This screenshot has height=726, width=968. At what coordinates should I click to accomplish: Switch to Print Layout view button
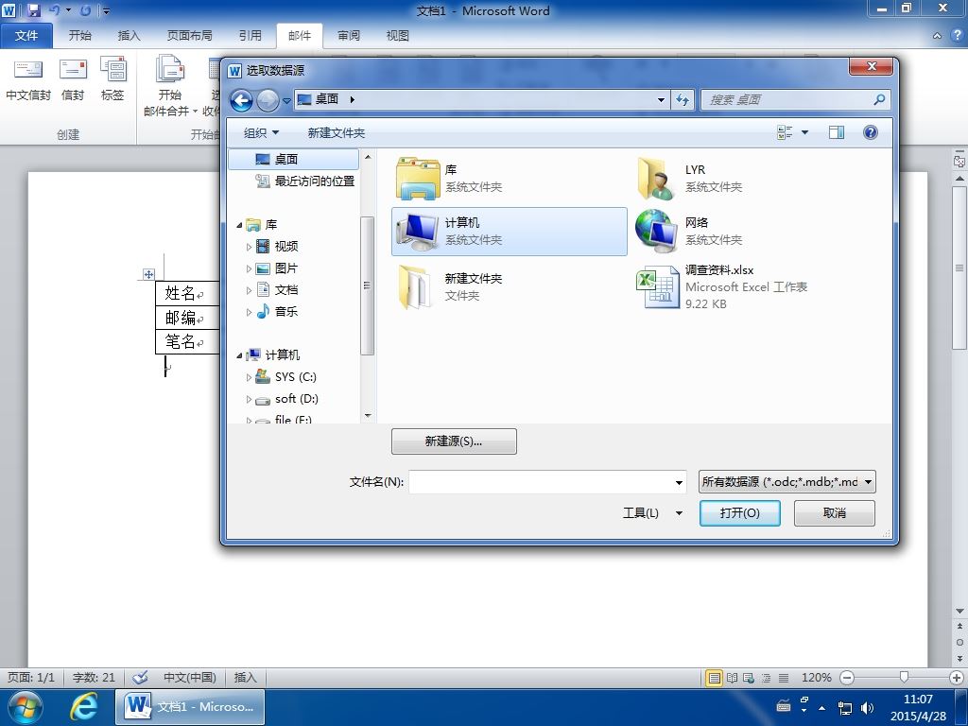click(715, 678)
